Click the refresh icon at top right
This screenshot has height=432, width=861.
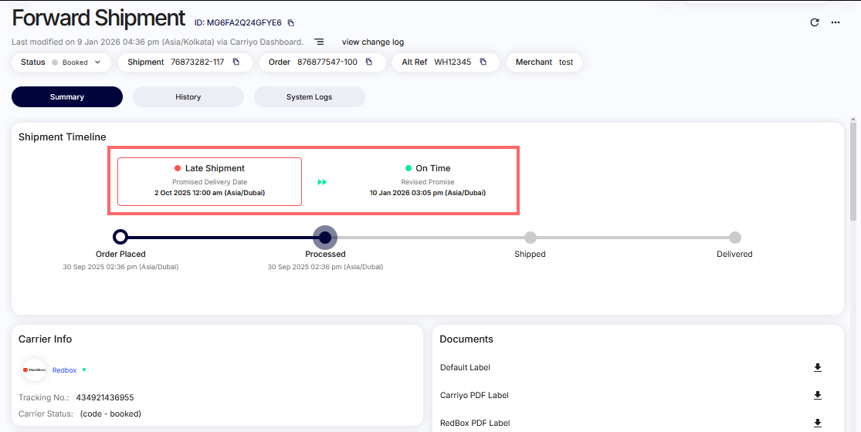click(814, 22)
